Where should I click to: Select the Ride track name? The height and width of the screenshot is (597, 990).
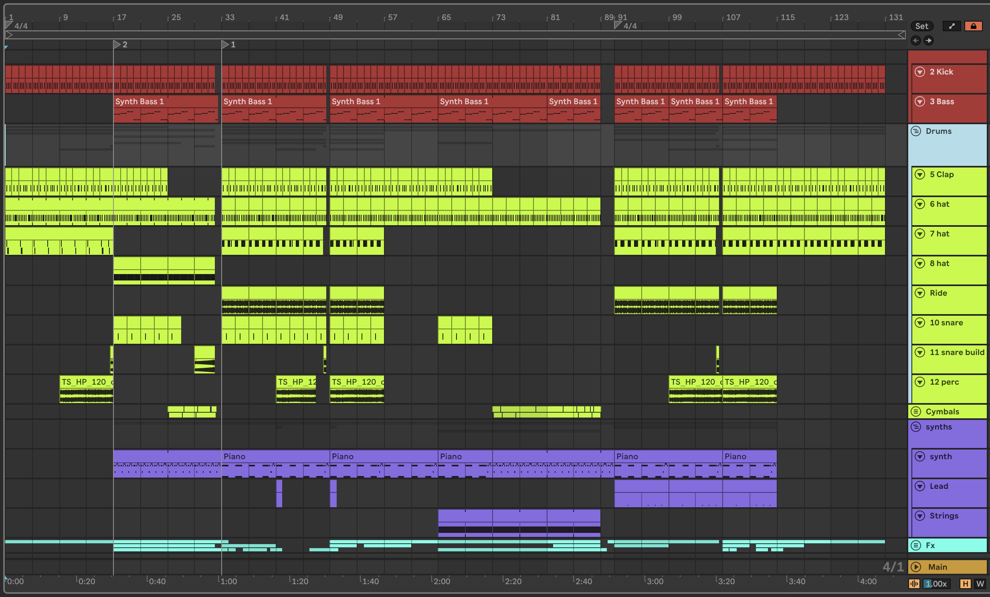(938, 293)
